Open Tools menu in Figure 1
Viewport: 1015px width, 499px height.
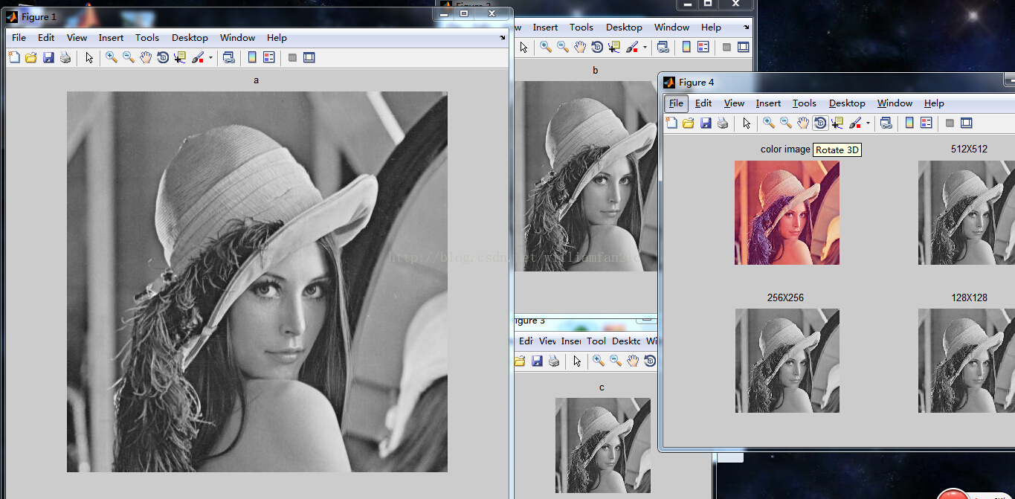(x=147, y=38)
